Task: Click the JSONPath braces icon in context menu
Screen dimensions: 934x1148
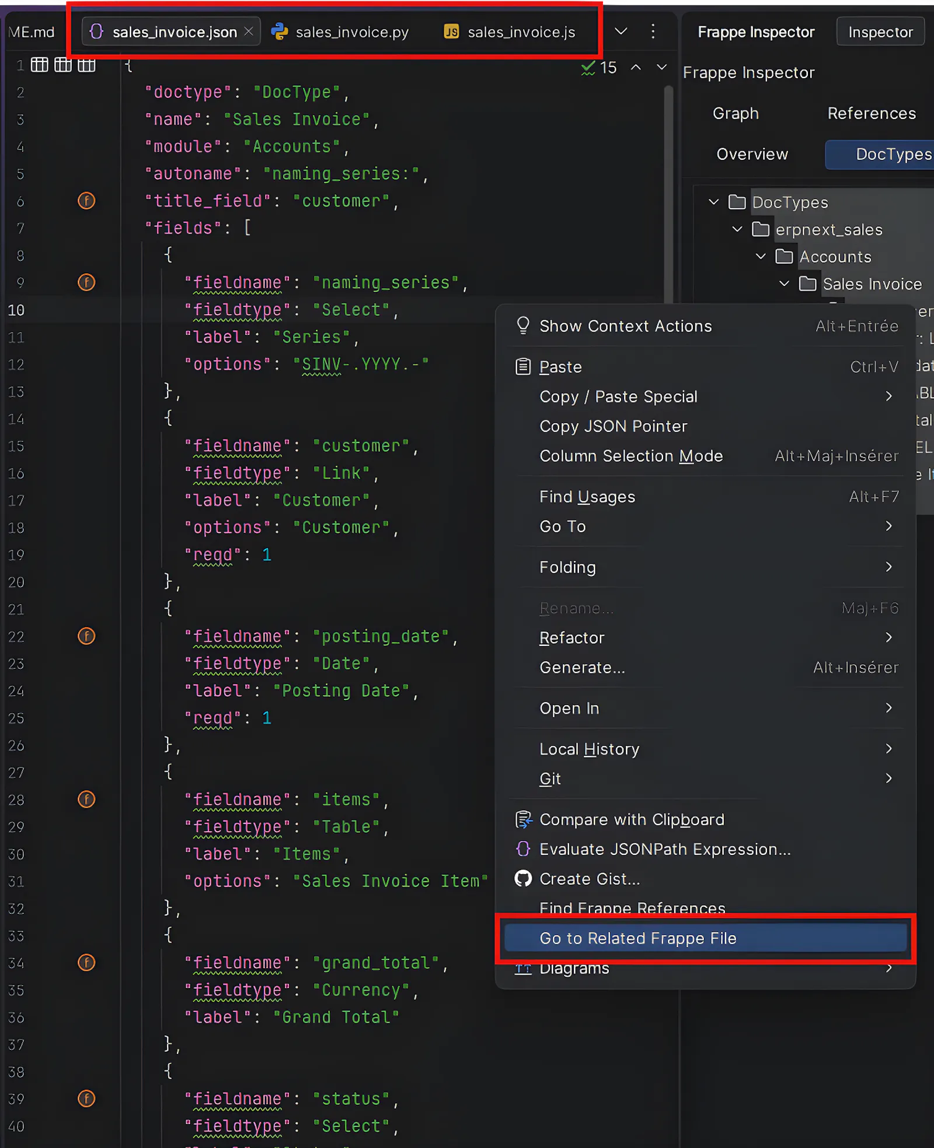Action: click(x=524, y=849)
